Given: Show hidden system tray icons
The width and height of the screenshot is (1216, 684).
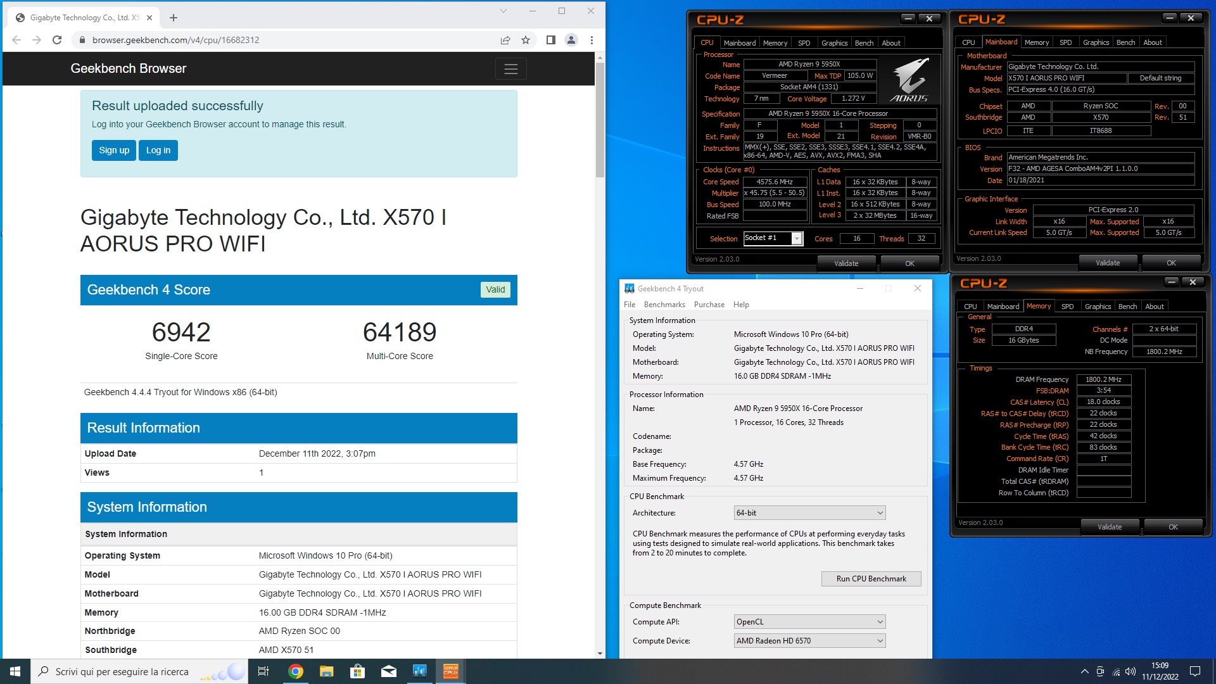Looking at the screenshot, I should point(1084,671).
